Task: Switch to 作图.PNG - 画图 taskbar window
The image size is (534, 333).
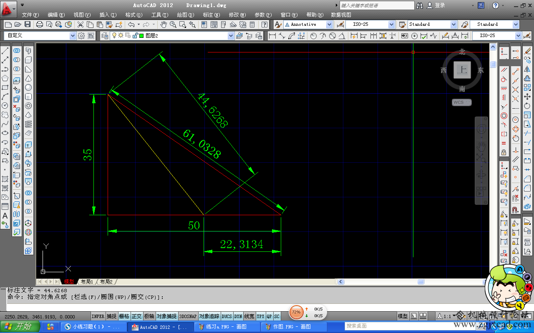Action: click(295, 327)
